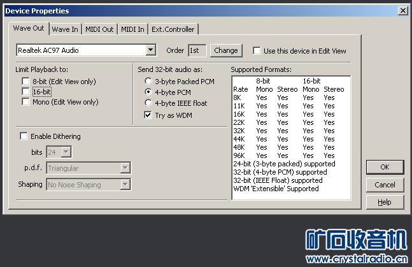Open the MIDI In tab
Screen dimensions: 412x267
[x=132, y=29]
